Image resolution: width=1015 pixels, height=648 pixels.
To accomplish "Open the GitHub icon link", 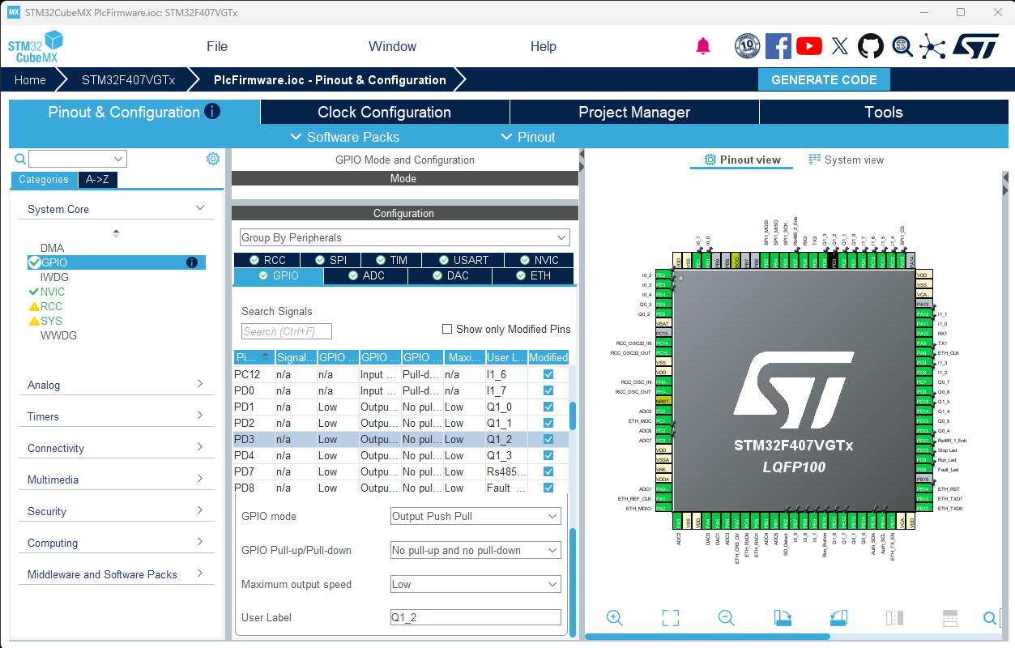I will [871, 46].
